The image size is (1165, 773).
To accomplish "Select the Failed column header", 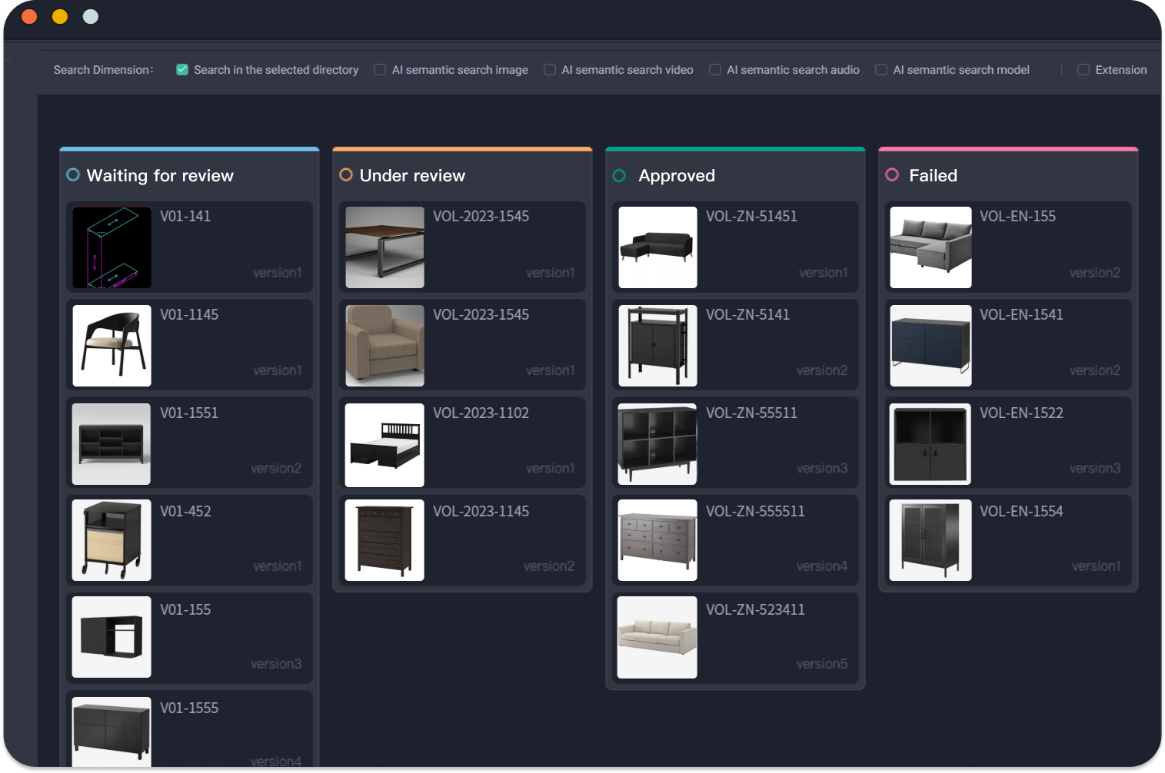I will (x=933, y=176).
